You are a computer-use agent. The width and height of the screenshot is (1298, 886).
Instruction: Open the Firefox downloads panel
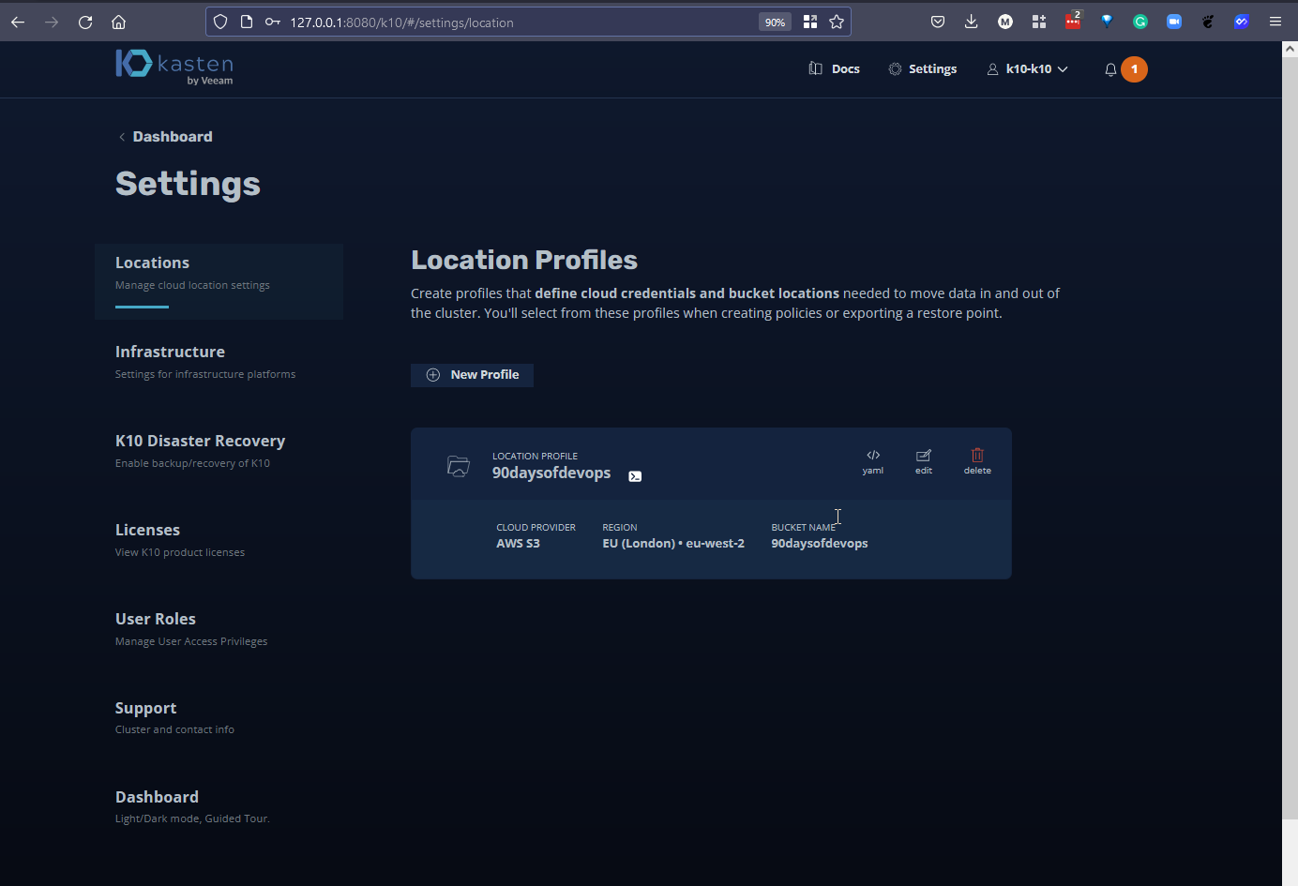[x=971, y=22]
